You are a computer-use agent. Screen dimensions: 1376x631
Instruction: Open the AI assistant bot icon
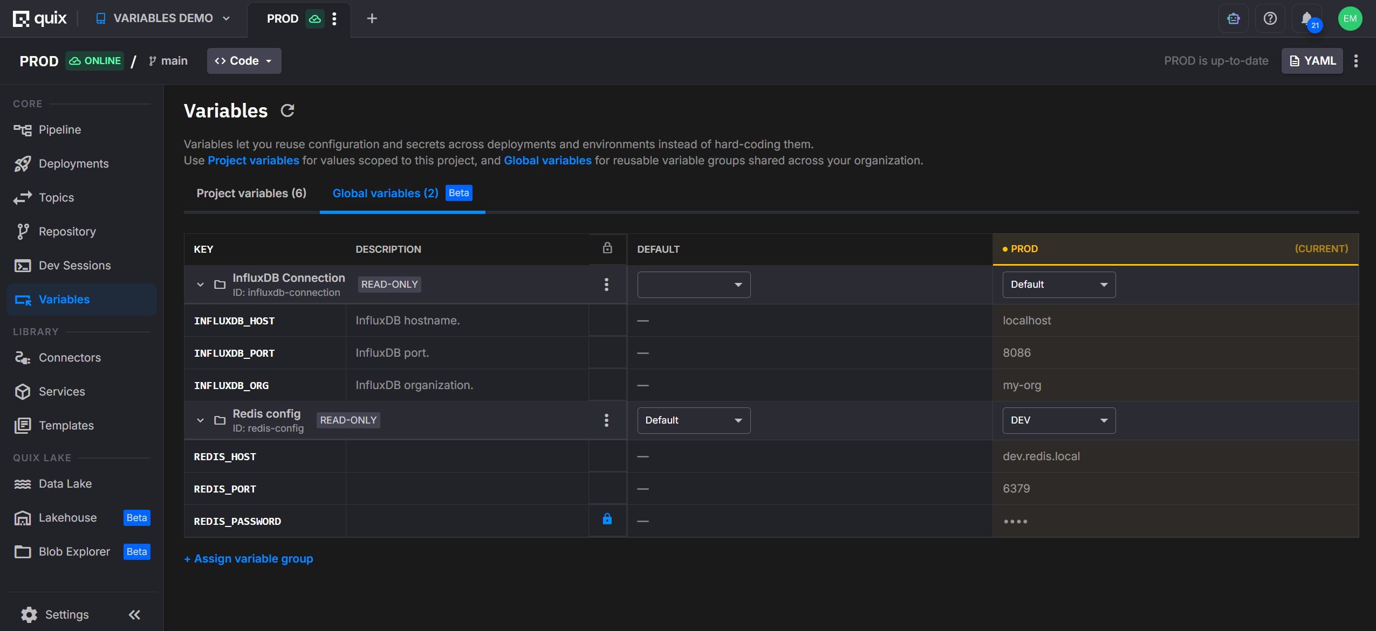[1233, 19]
